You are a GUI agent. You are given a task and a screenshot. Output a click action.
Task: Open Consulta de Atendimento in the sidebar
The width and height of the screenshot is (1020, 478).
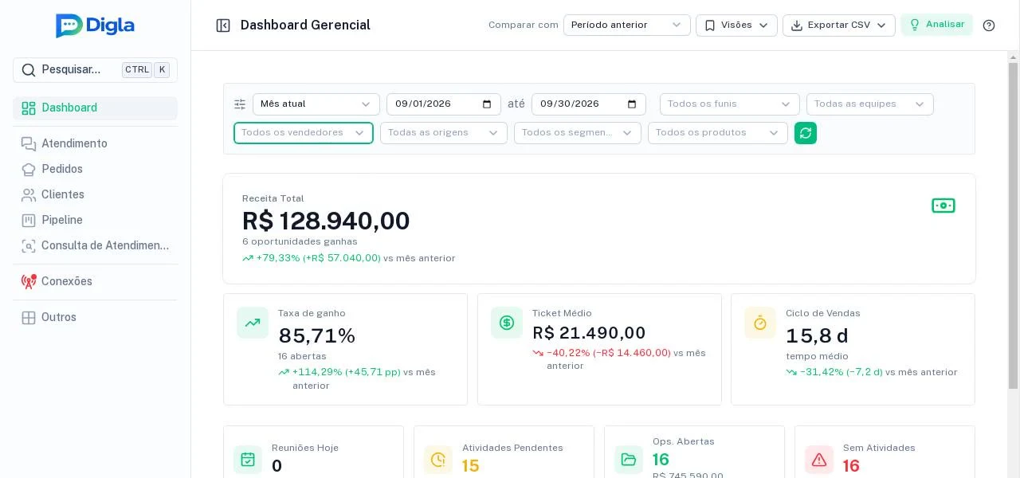95,246
